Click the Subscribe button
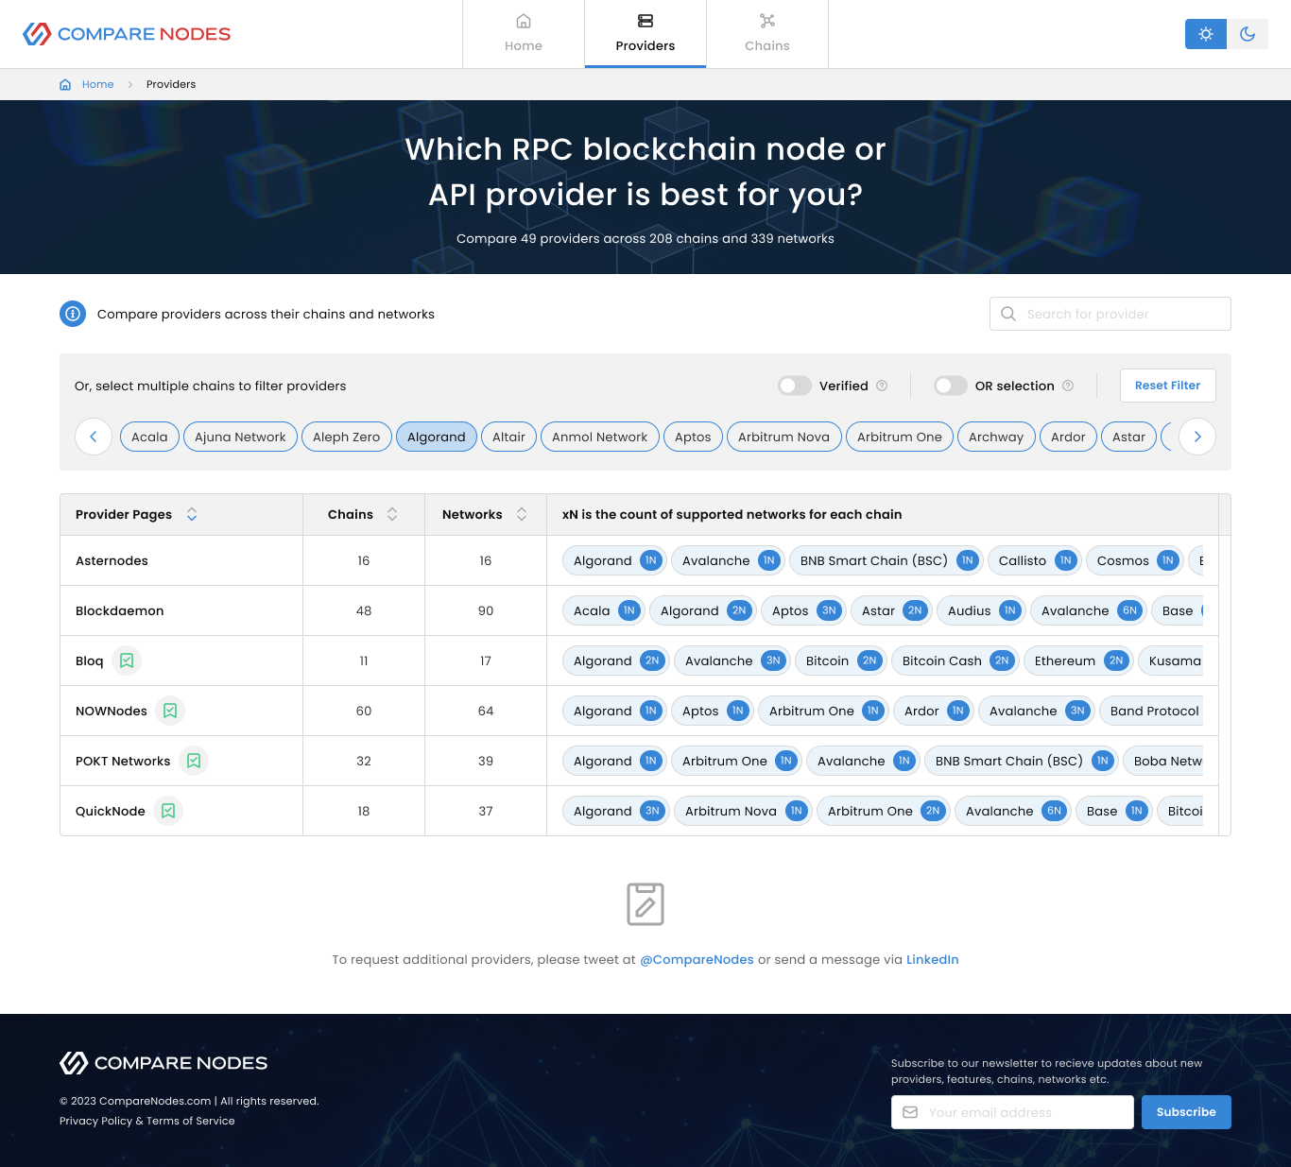The image size is (1291, 1167). pyautogui.click(x=1186, y=1112)
